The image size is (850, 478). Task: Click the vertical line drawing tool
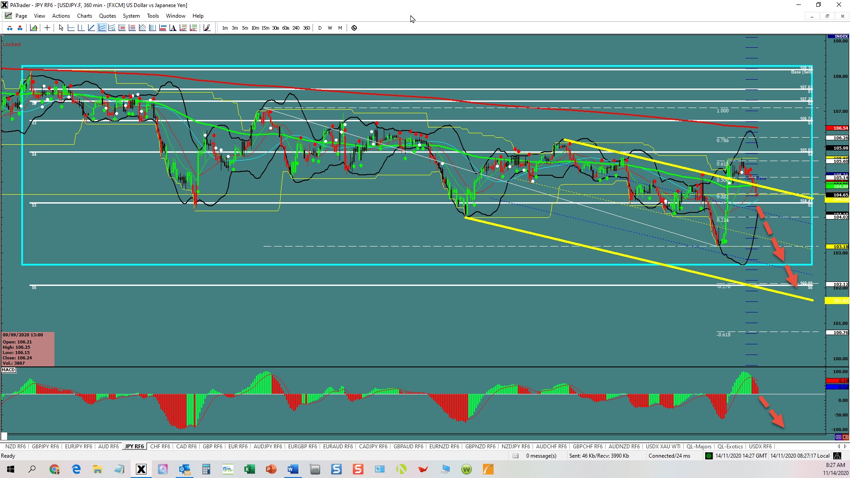point(81,28)
